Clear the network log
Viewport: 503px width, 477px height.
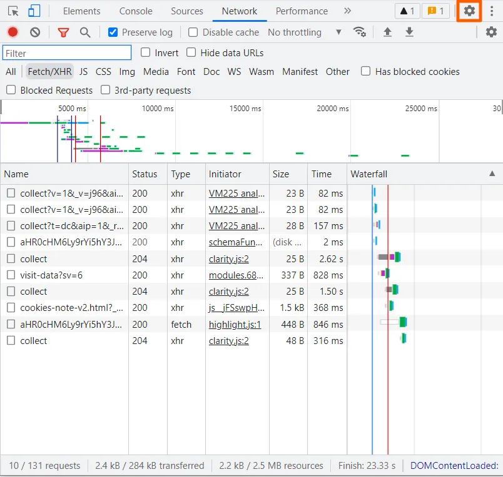coord(35,32)
